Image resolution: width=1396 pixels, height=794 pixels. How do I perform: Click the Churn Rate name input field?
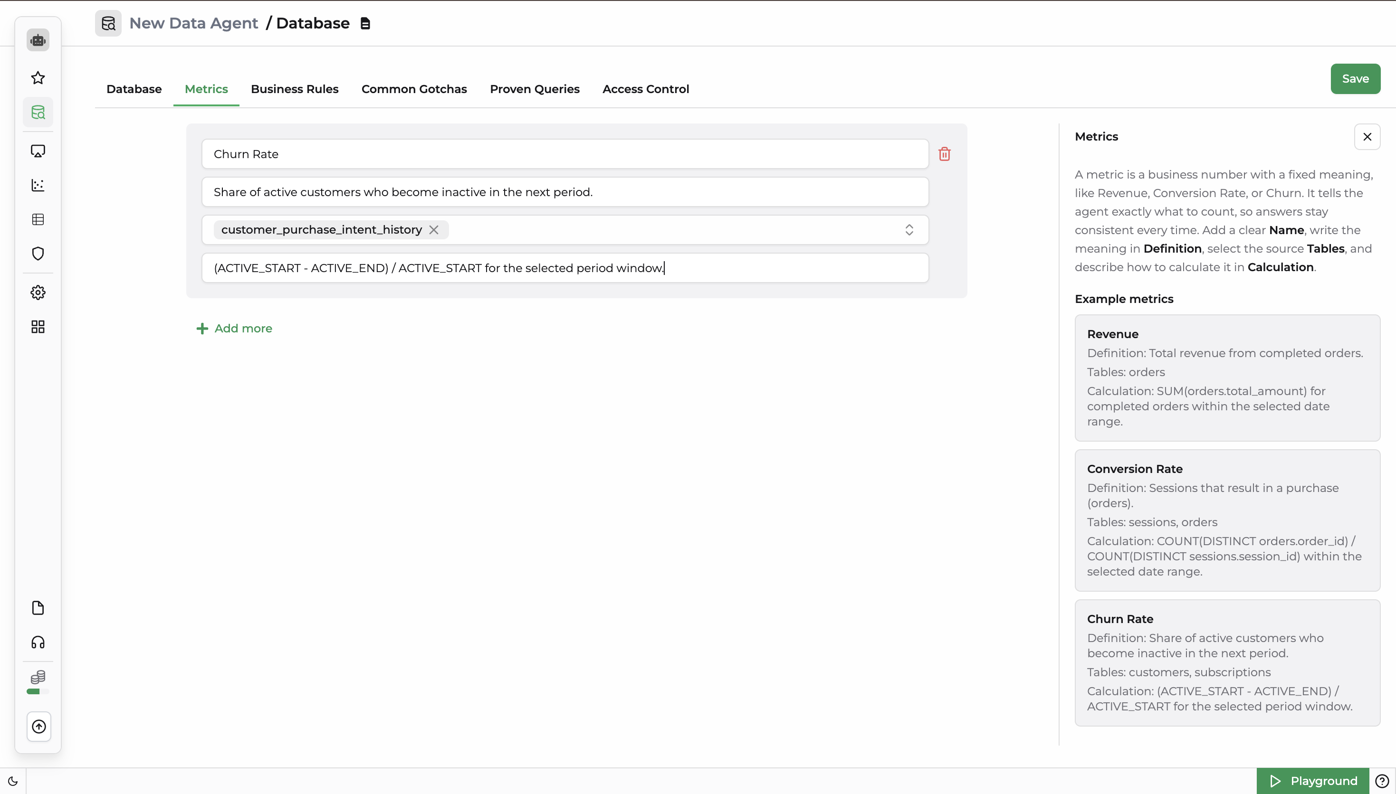565,154
